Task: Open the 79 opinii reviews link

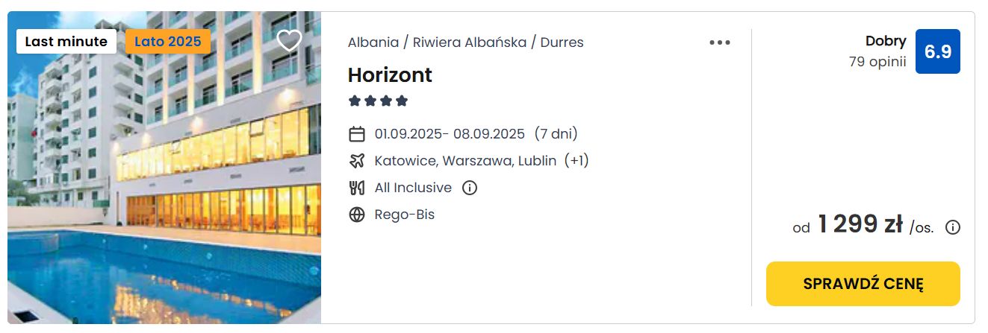Action: 877,62
